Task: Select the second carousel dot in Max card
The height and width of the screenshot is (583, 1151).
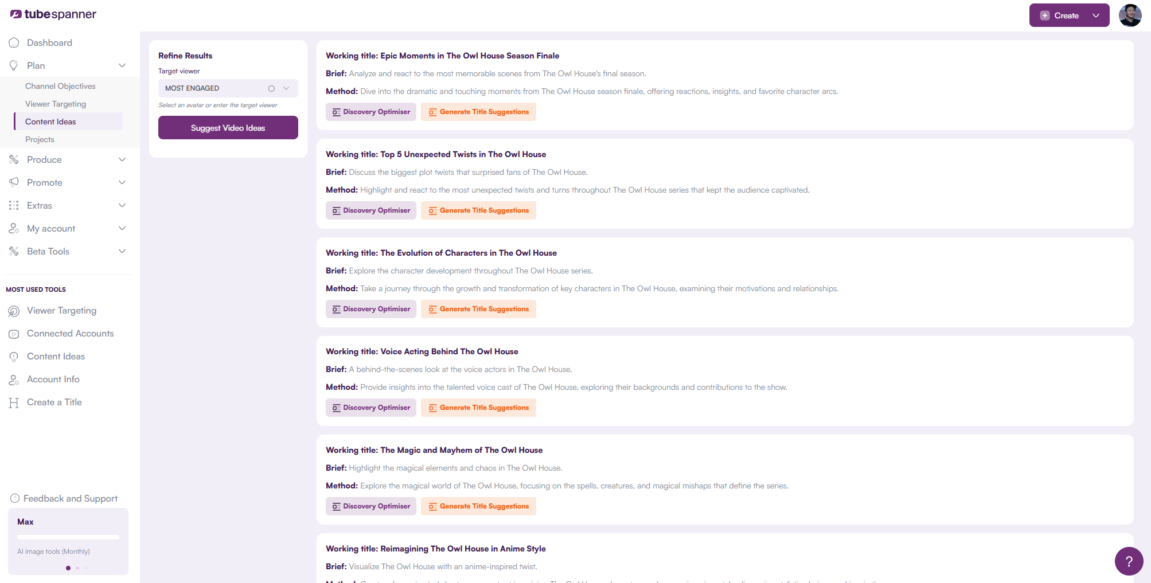Action: [x=77, y=568]
